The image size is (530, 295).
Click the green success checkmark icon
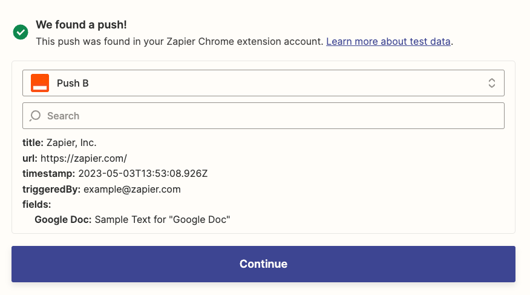point(21,32)
